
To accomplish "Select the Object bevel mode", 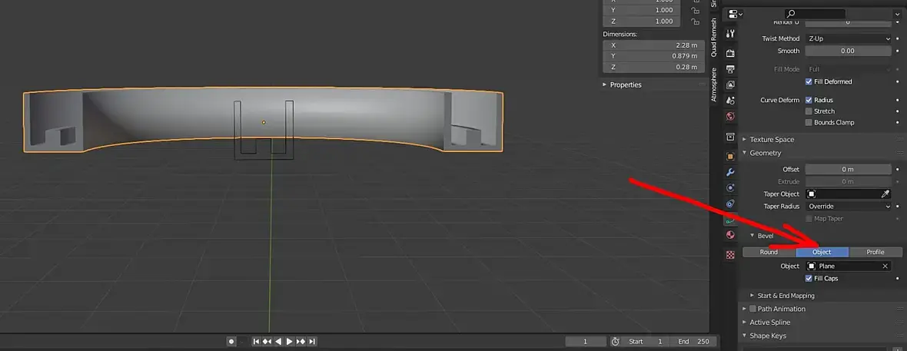I will 822,252.
